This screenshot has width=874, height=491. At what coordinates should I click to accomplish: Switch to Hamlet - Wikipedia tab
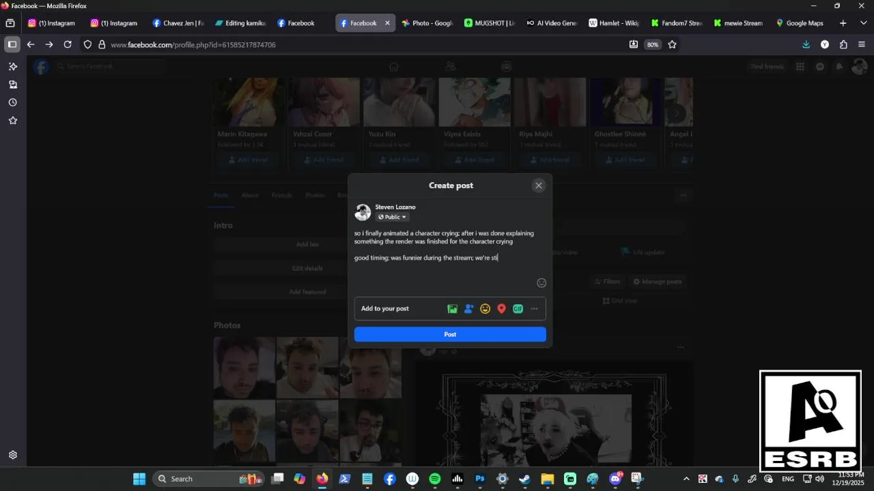613,23
